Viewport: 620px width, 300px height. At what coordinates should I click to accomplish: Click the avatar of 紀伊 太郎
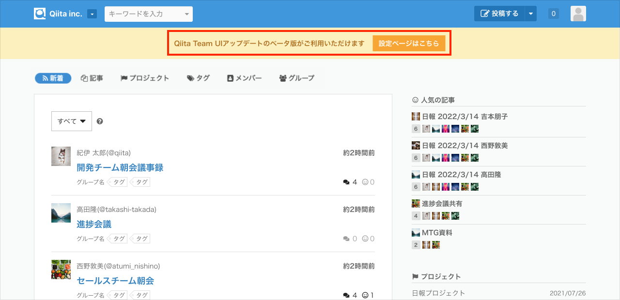click(61, 156)
